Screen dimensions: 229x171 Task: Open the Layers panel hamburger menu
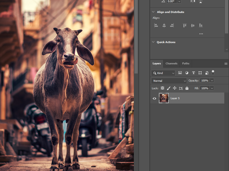tap(226, 64)
